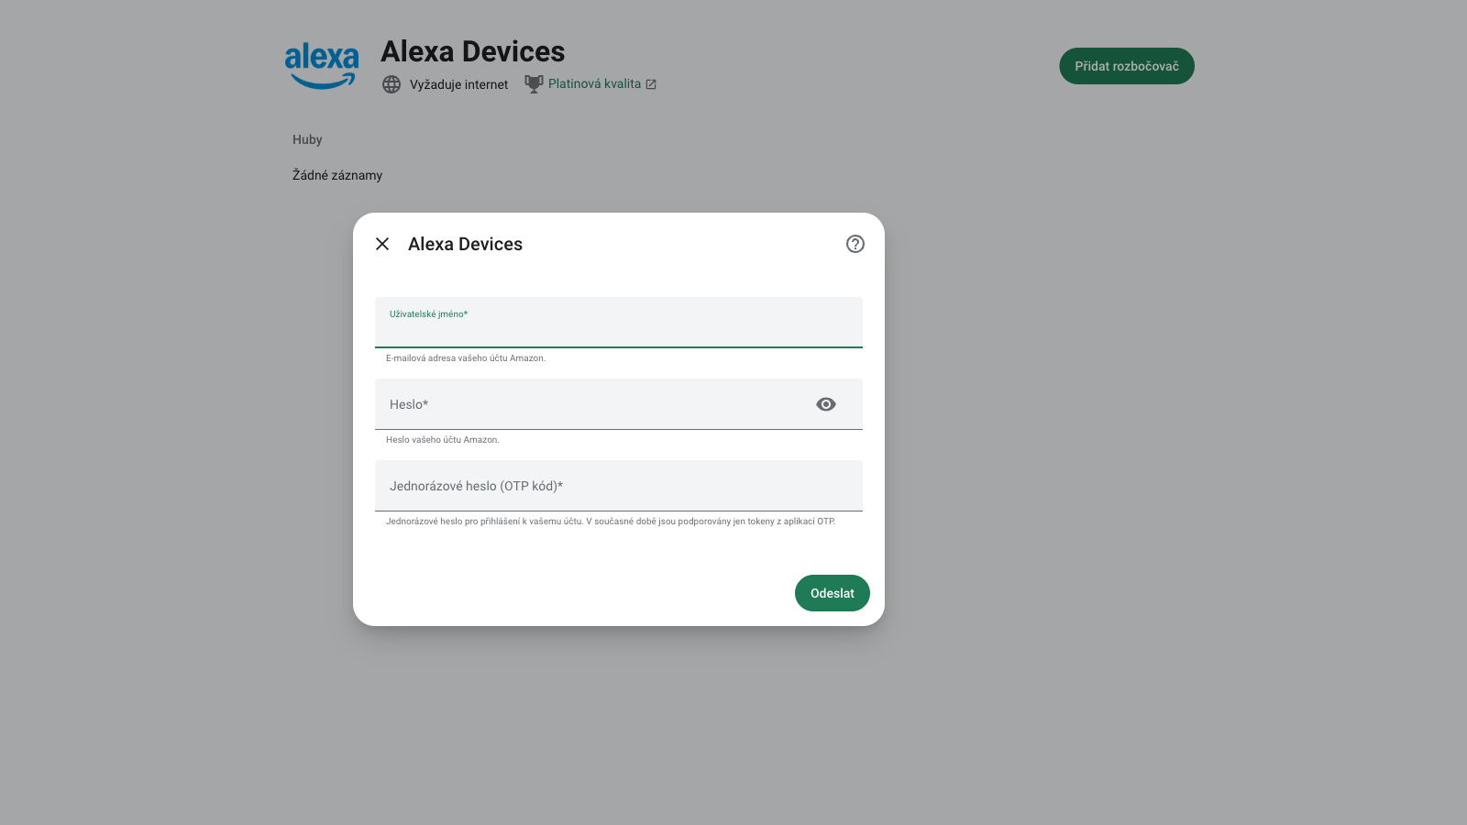
Task: Click the external link icon
Action: [x=651, y=84]
